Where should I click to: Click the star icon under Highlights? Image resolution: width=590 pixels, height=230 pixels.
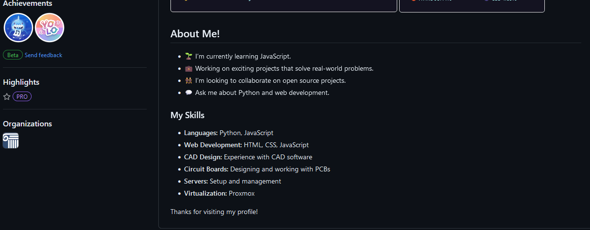[7, 97]
